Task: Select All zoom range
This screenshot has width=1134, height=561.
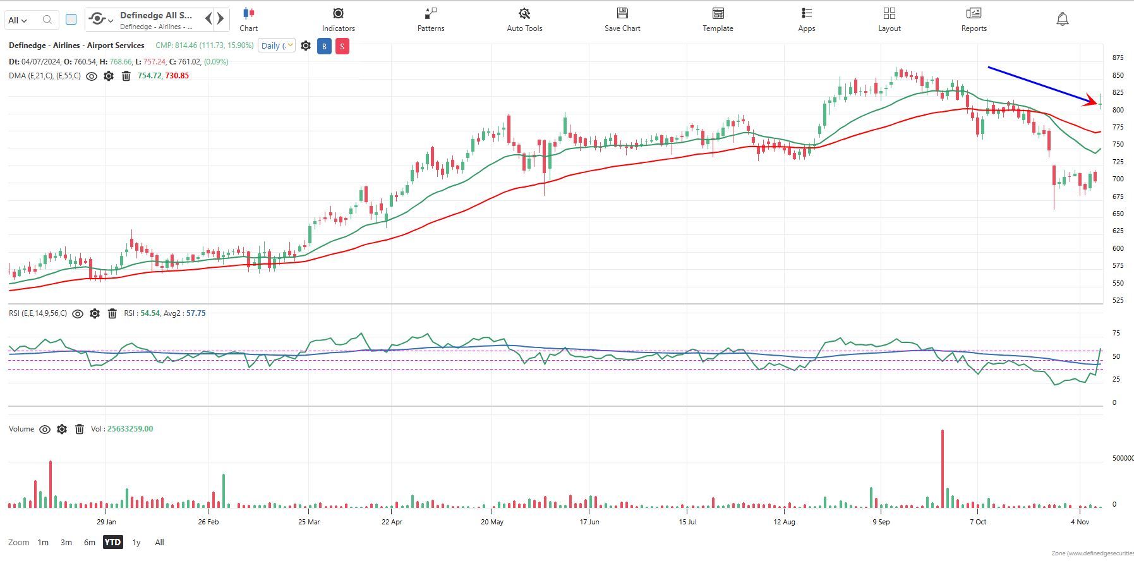Action: coord(159,542)
